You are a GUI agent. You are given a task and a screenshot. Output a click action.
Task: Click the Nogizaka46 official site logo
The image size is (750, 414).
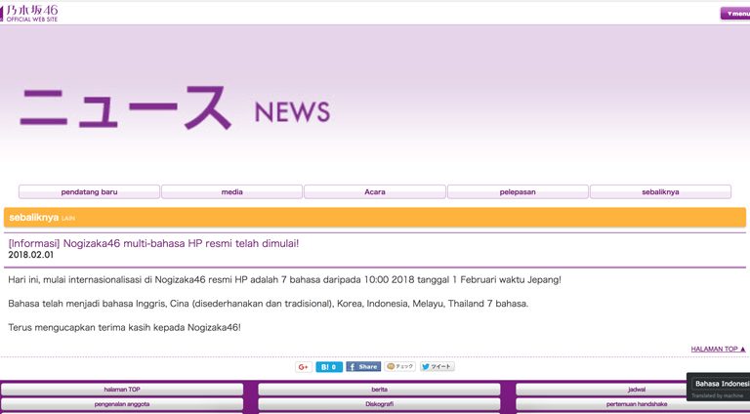click(x=29, y=13)
